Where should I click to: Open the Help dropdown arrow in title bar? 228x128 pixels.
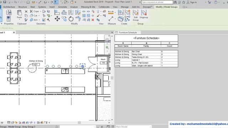coord(219,2)
